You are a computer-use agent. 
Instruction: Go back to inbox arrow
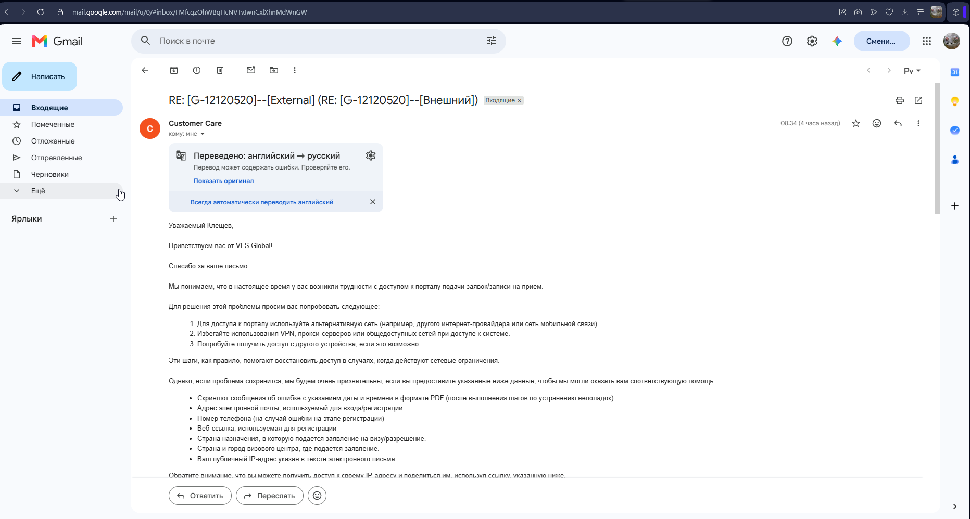145,70
